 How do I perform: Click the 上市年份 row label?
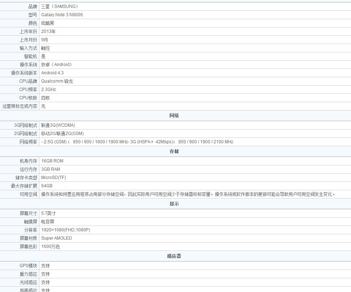click(x=28, y=31)
